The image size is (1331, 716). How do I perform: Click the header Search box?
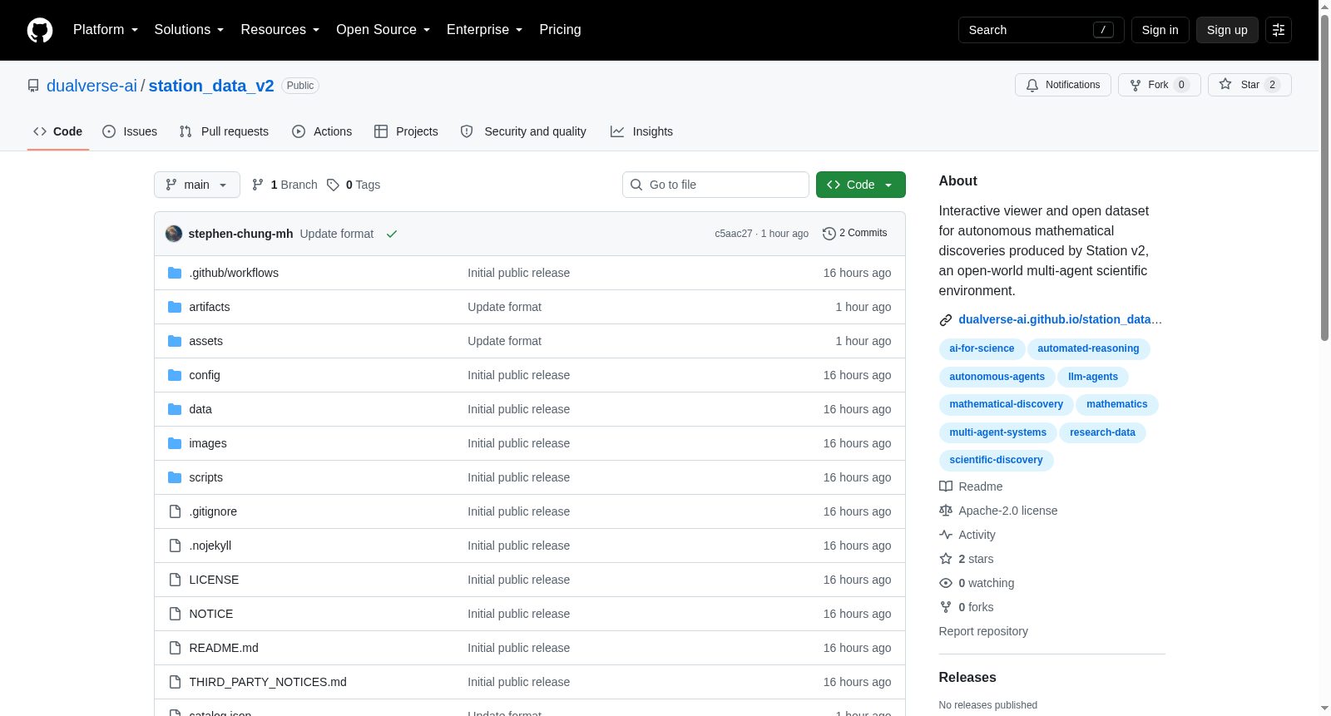tap(1041, 30)
